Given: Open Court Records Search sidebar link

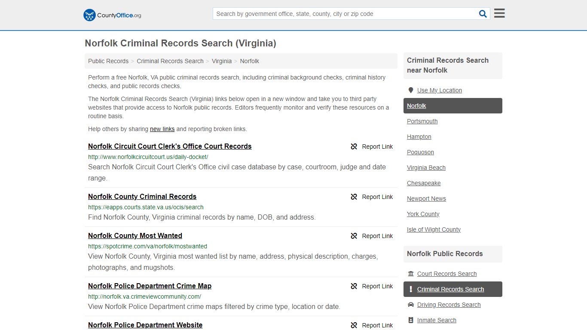Looking at the screenshot, I should 447,274.
